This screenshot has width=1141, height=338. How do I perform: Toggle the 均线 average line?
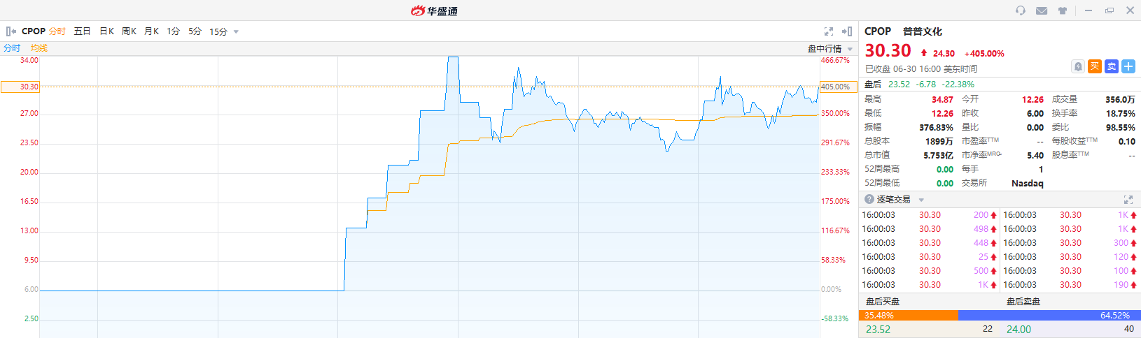pos(39,48)
